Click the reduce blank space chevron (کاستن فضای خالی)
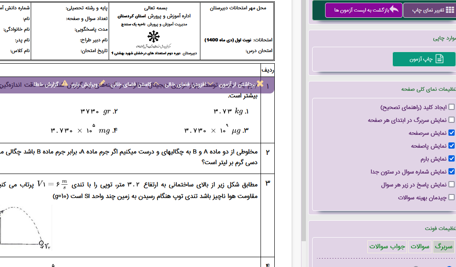The image size is (456, 267). coord(156,84)
